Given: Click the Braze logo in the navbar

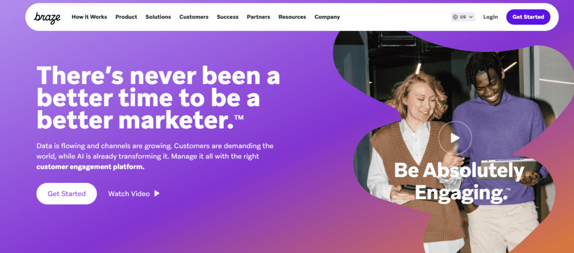Looking at the screenshot, I should tap(46, 17).
